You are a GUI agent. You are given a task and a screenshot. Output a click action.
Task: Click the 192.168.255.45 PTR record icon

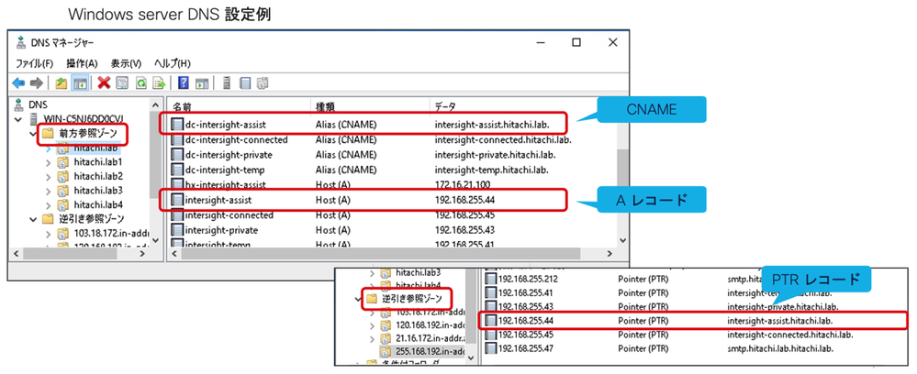click(490, 335)
